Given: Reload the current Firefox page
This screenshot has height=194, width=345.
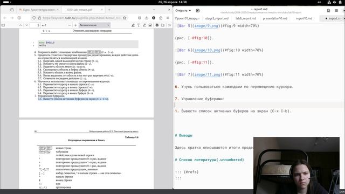Looking at the screenshot, I should [x=19, y=18].
